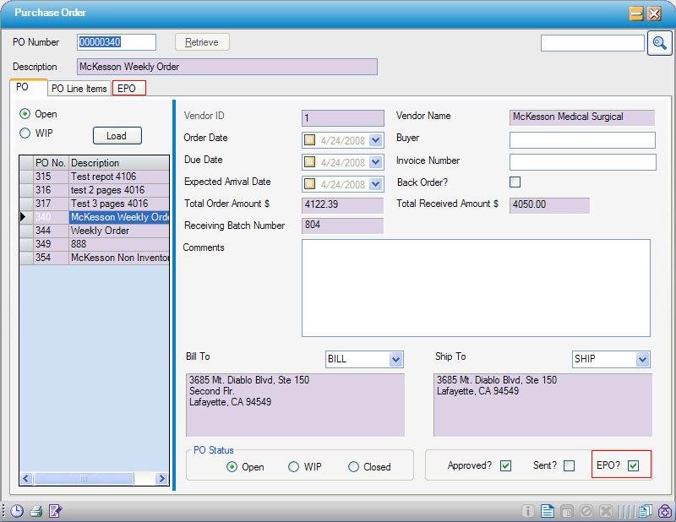Enable the Back Order checkbox

pos(515,182)
